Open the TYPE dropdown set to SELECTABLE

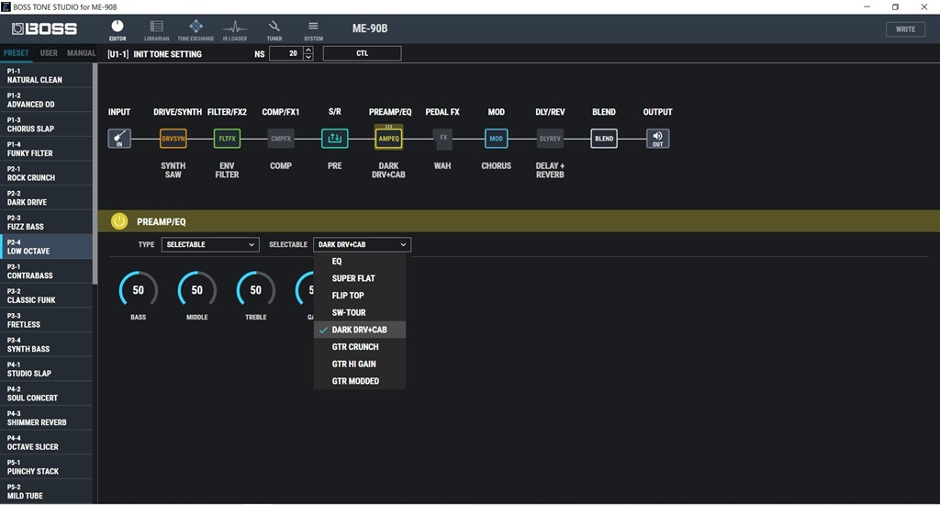pyautogui.click(x=210, y=245)
